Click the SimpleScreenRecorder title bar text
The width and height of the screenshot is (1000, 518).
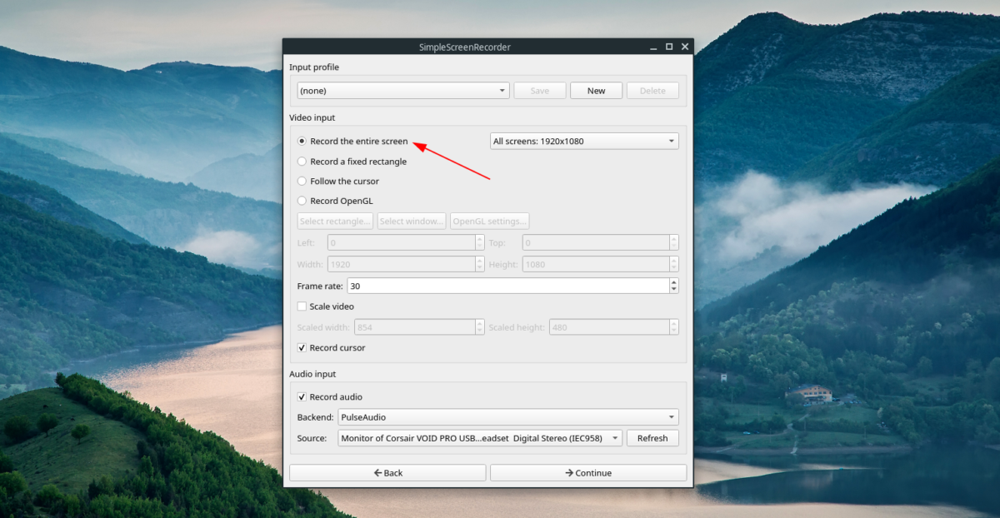pos(465,47)
